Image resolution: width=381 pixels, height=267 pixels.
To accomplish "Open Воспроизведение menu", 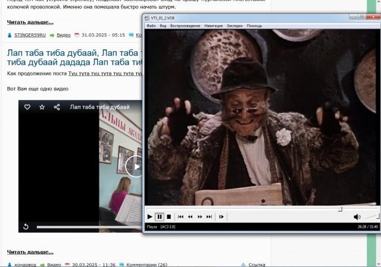I will tap(185, 26).
